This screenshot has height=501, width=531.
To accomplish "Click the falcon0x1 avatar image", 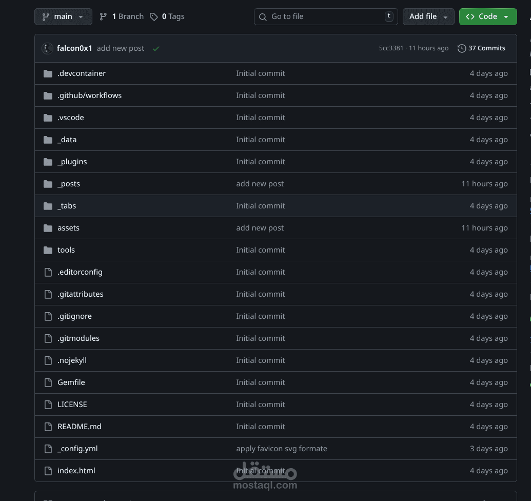I will pyautogui.click(x=47, y=48).
